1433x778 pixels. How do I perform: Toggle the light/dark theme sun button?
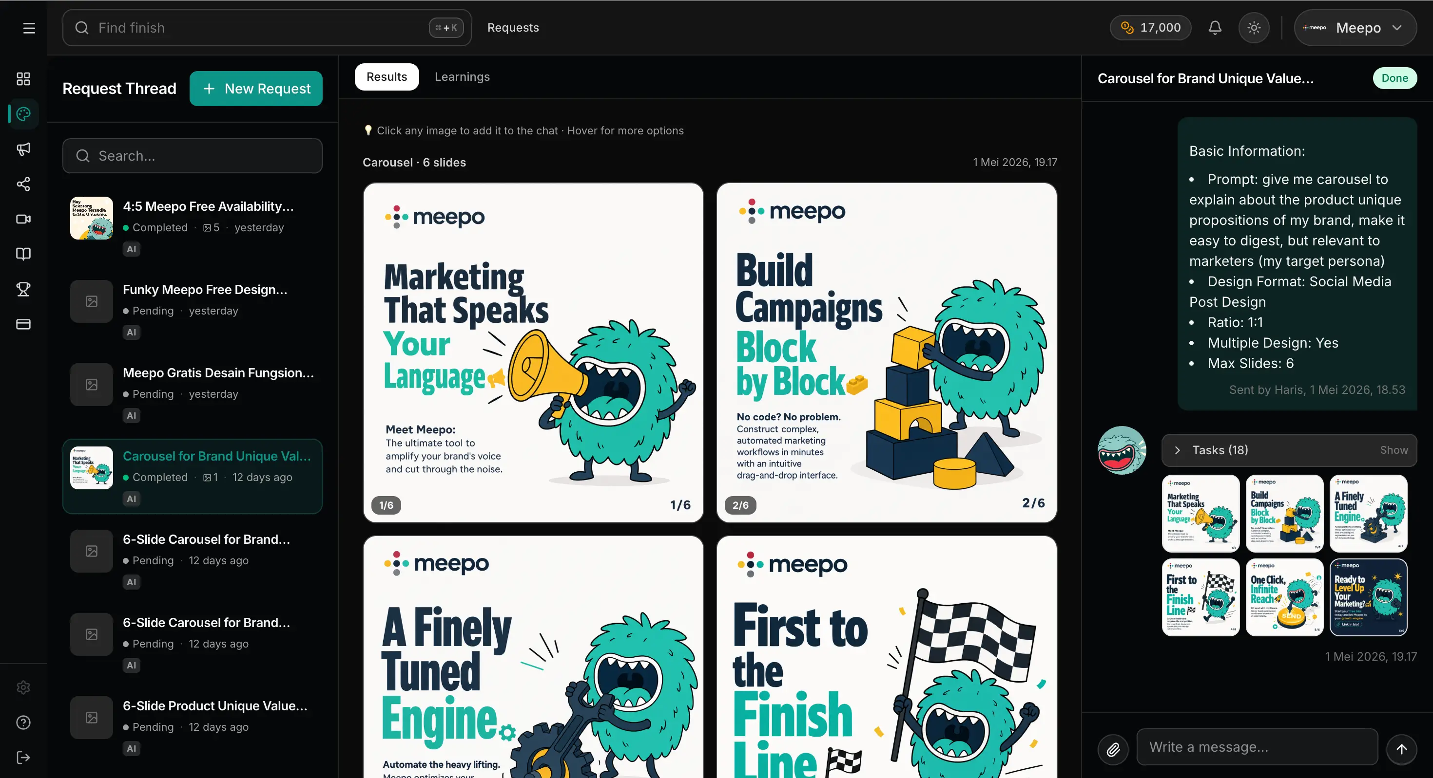[x=1254, y=28]
